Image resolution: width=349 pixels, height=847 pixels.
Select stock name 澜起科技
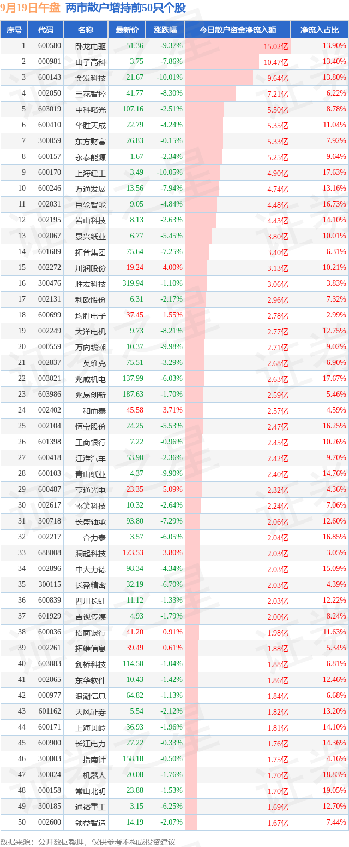point(91,554)
